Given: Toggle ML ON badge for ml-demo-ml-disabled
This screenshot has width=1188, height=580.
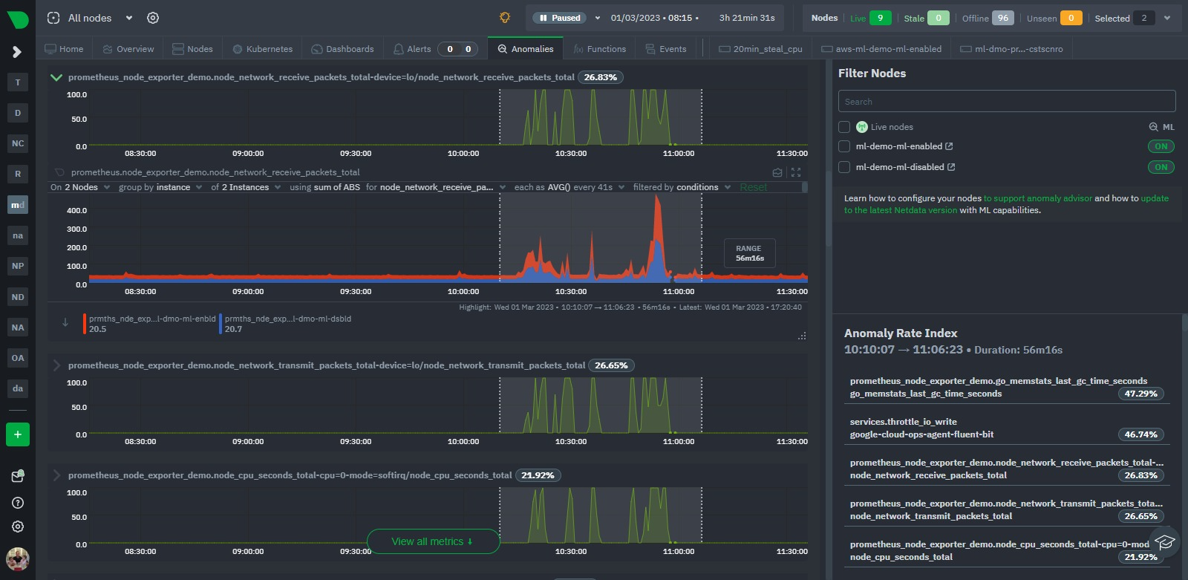Looking at the screenshot, I should [1161, 167].
